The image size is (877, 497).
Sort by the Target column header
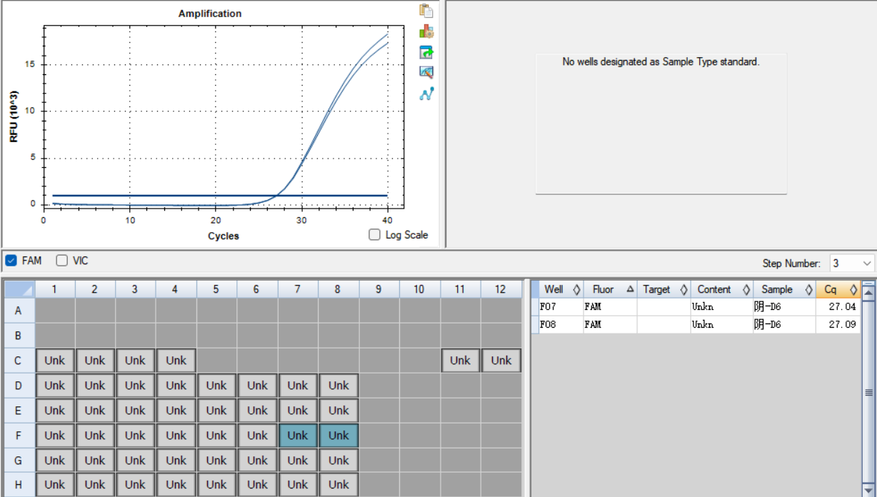tap(663, 289)
